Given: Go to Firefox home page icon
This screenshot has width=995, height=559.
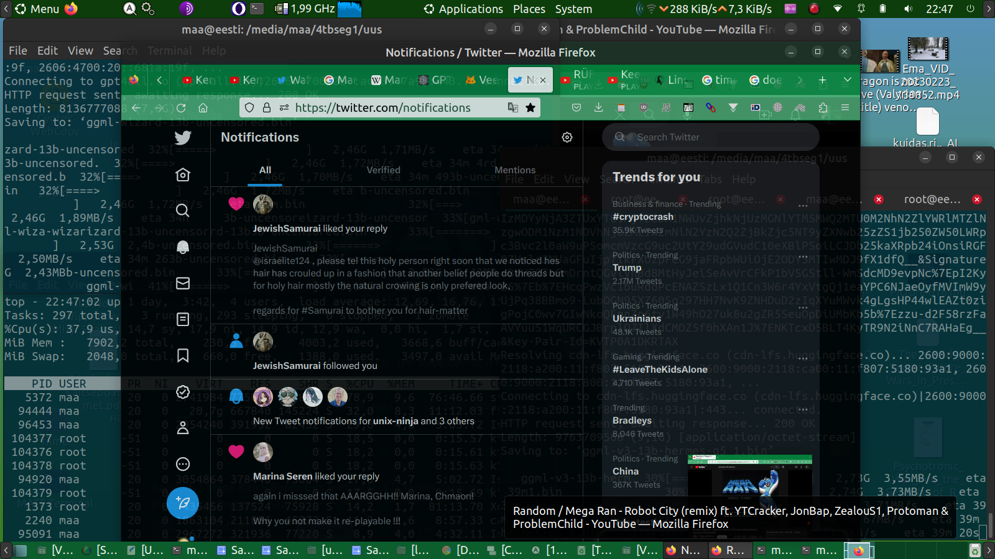Looking at the screenshot, I should pos(203,108).
